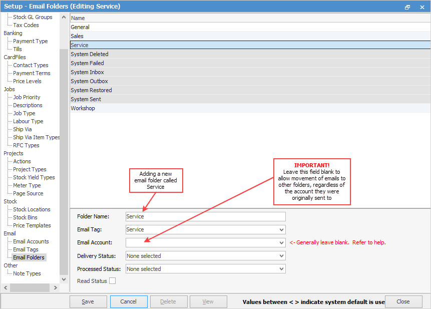Screen dimensions: 431x309
Task: Select Note Types tree item
Action: coord(27,273)
